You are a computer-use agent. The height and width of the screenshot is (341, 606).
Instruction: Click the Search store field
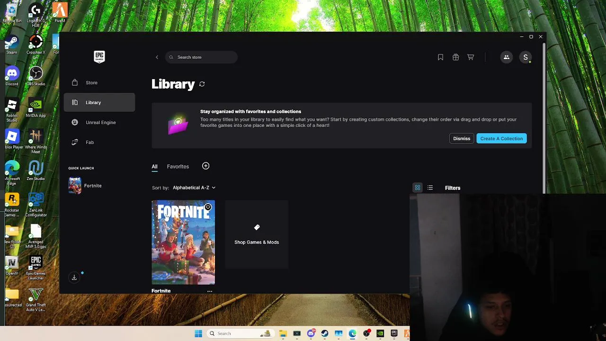(x=202, y=57)
